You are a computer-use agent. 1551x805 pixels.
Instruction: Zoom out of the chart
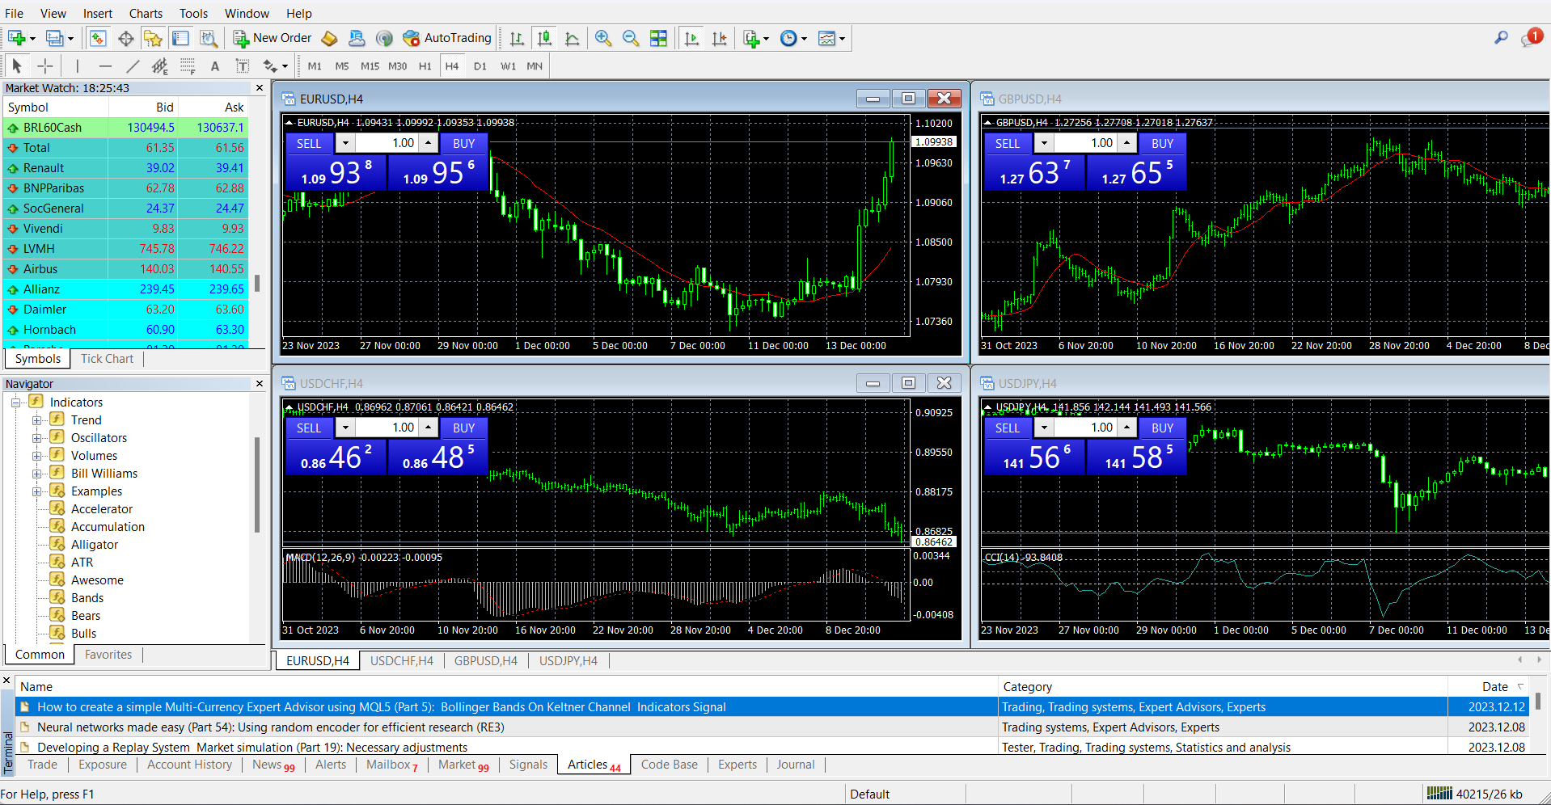pos(631,38)
